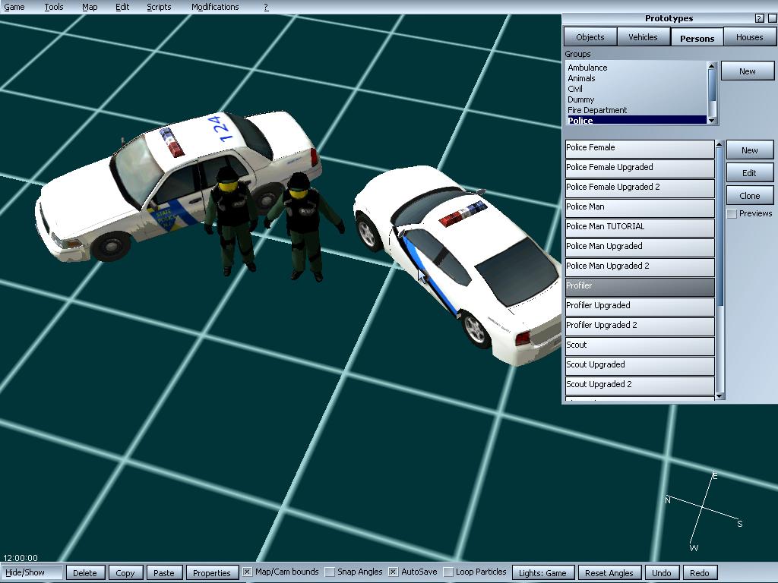778x583 pixels.
Task: Open the Edit menu
Action: [122, 7]
